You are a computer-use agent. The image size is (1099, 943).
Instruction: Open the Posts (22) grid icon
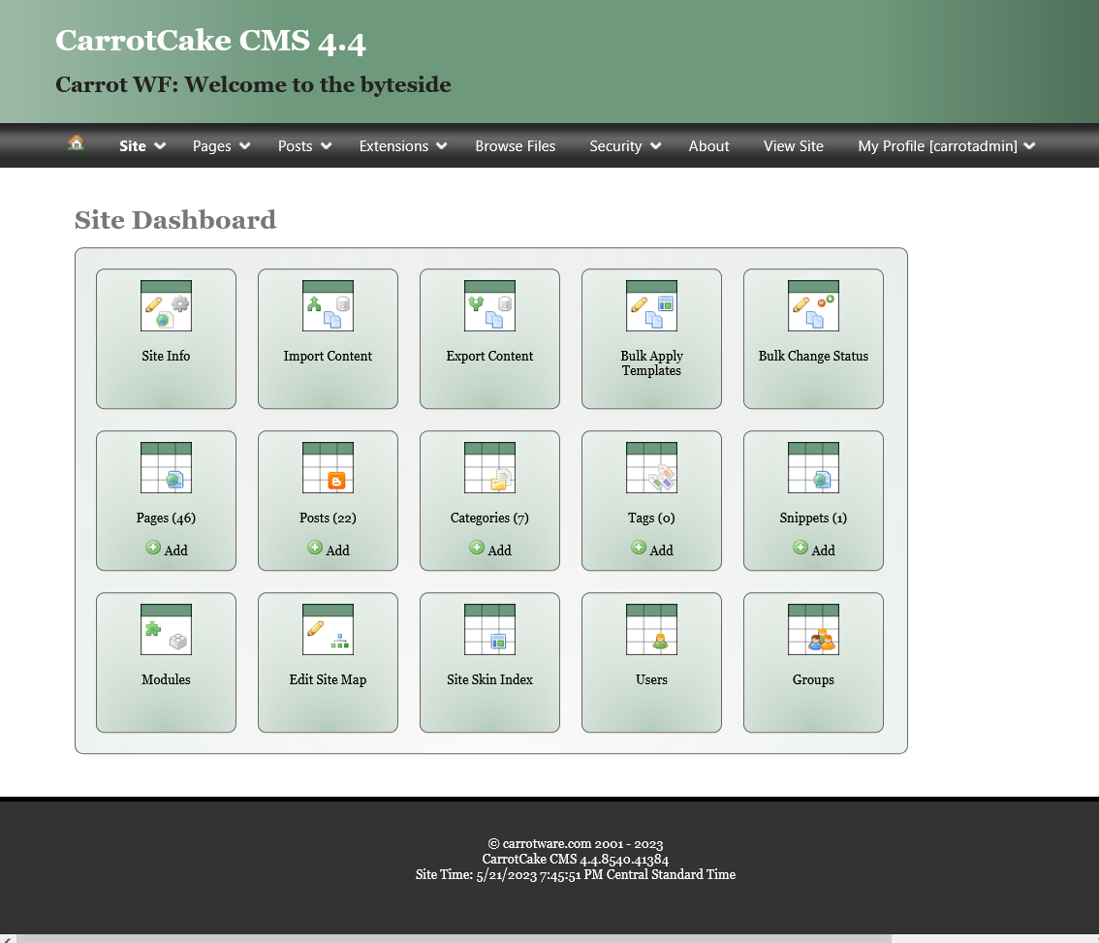click(328, 468)
